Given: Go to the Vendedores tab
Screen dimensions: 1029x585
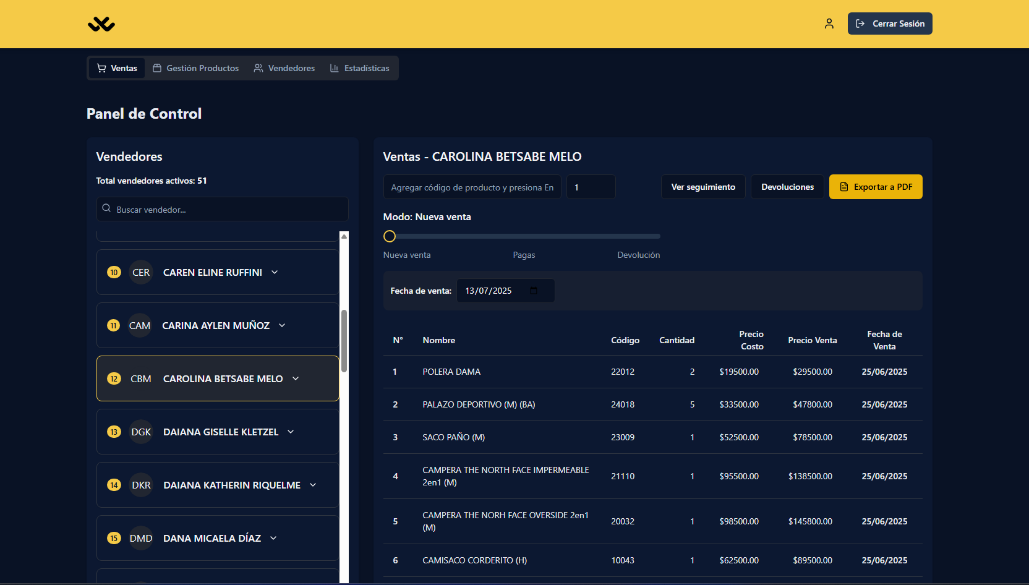Looking at the screenshot, I should point(284,68).
